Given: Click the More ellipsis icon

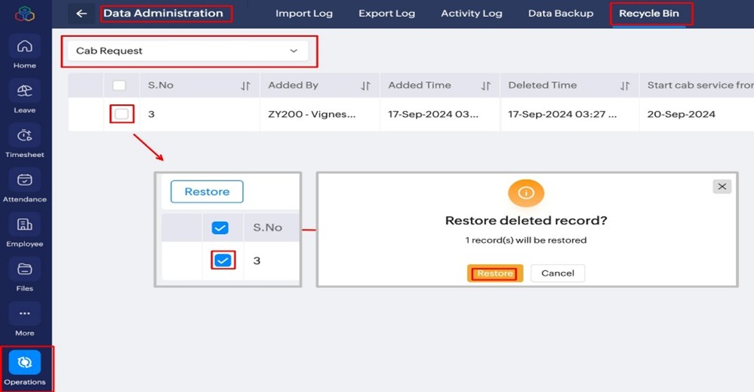Looking at the screenshot, I should pyautogui.click(x=24, y=313).
